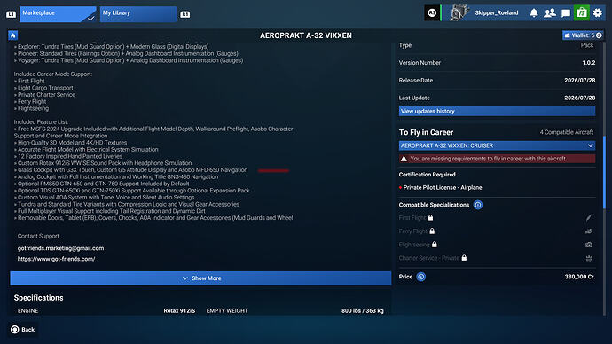
Task: Click the Ferry Flight specialization icon
Action: (x=589, y=231)
